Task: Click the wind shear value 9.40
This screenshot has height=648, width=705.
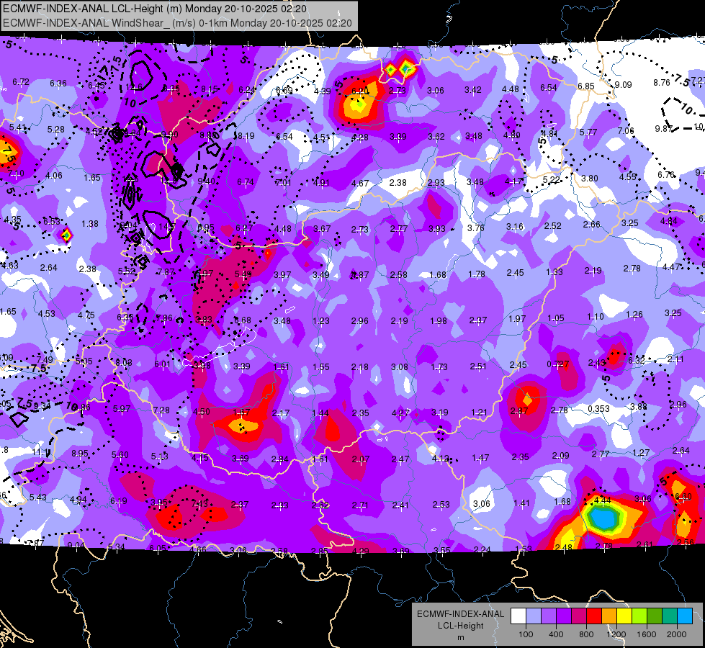Action: [x=206, y=181]
